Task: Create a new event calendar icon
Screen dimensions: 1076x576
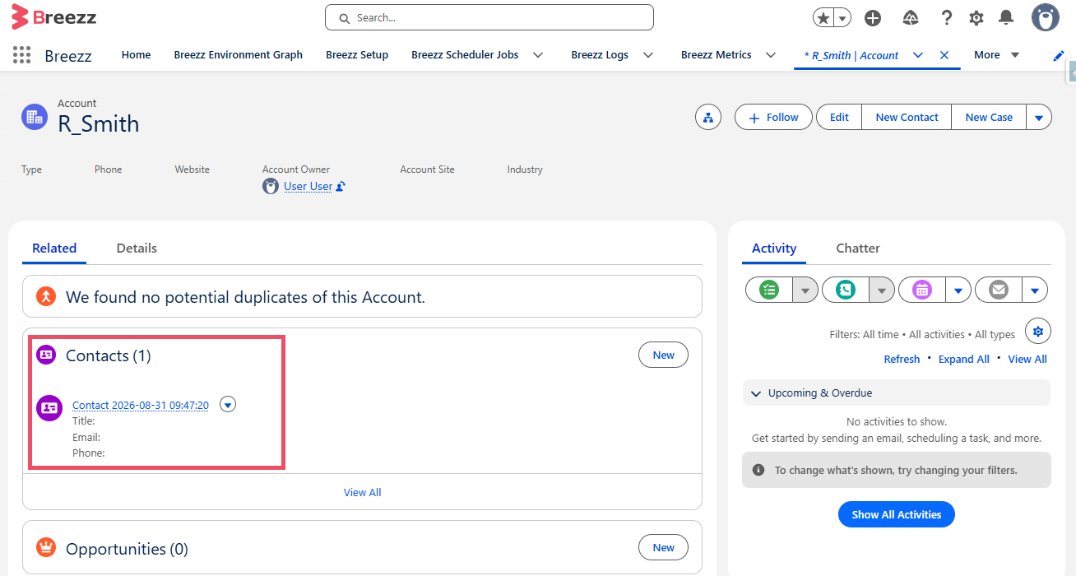Action: tap(922, 290)
